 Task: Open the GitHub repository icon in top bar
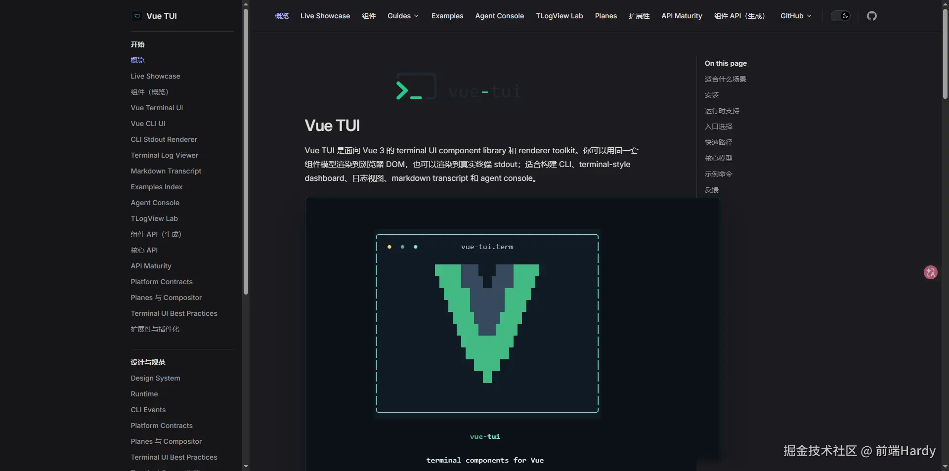872,16
